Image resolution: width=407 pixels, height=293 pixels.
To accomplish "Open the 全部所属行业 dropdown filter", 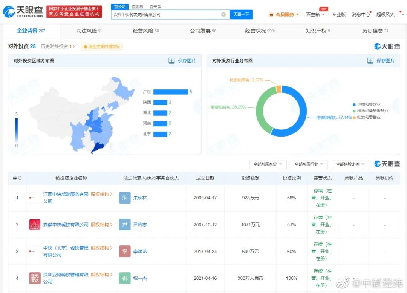I will click(x=309, y=164).
